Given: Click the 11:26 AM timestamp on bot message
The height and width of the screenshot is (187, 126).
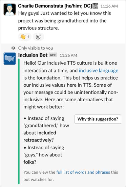Looking at the screenshot, I should tap(68, 55).
